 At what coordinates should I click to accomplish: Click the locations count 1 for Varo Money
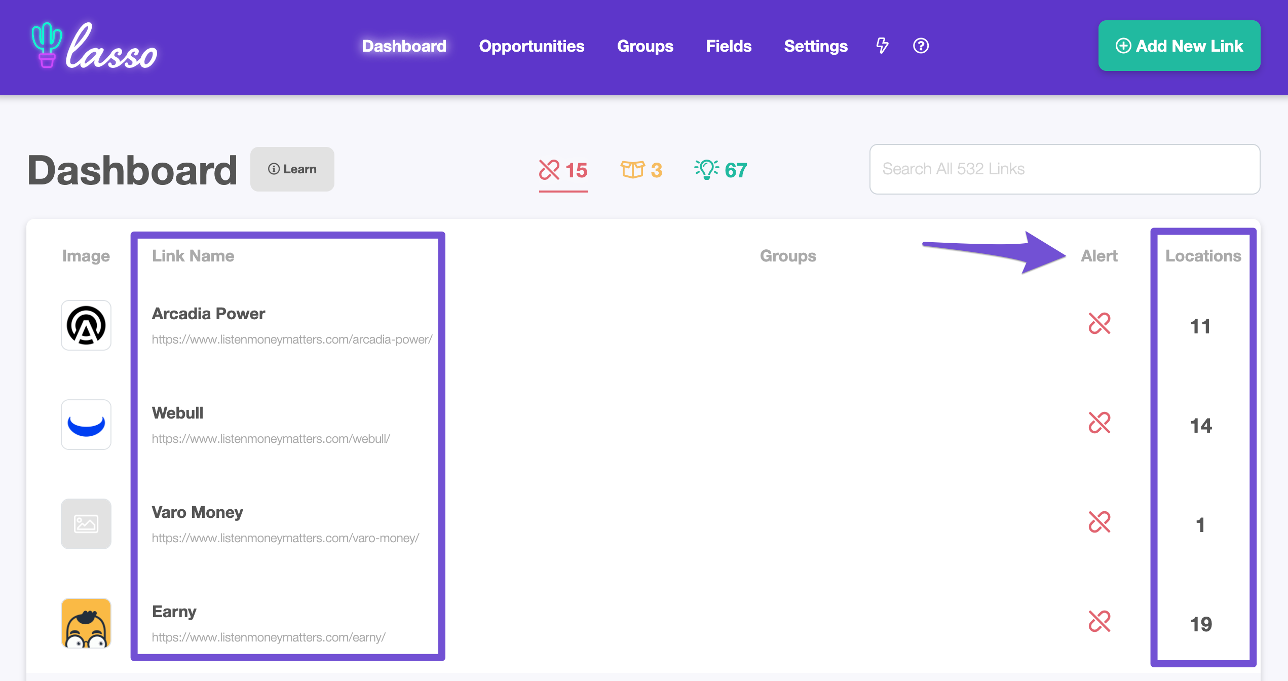click(x=1200, y=525)
